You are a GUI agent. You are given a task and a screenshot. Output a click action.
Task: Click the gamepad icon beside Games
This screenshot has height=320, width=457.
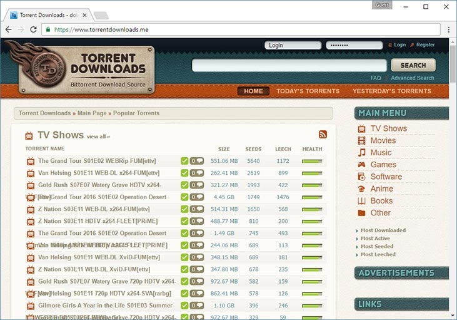pos(362,165)
